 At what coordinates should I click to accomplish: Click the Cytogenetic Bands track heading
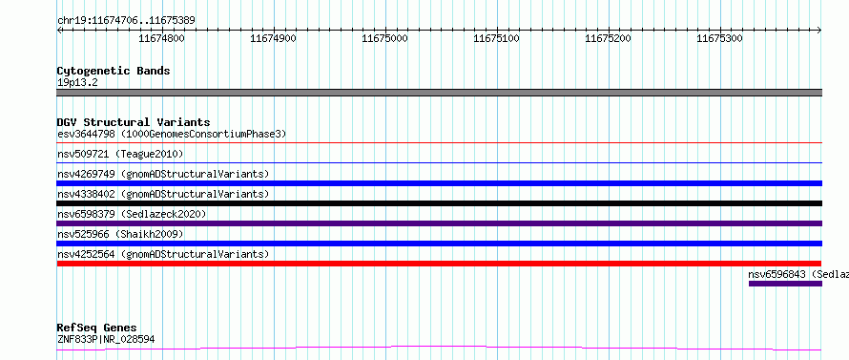pos(114,71)
